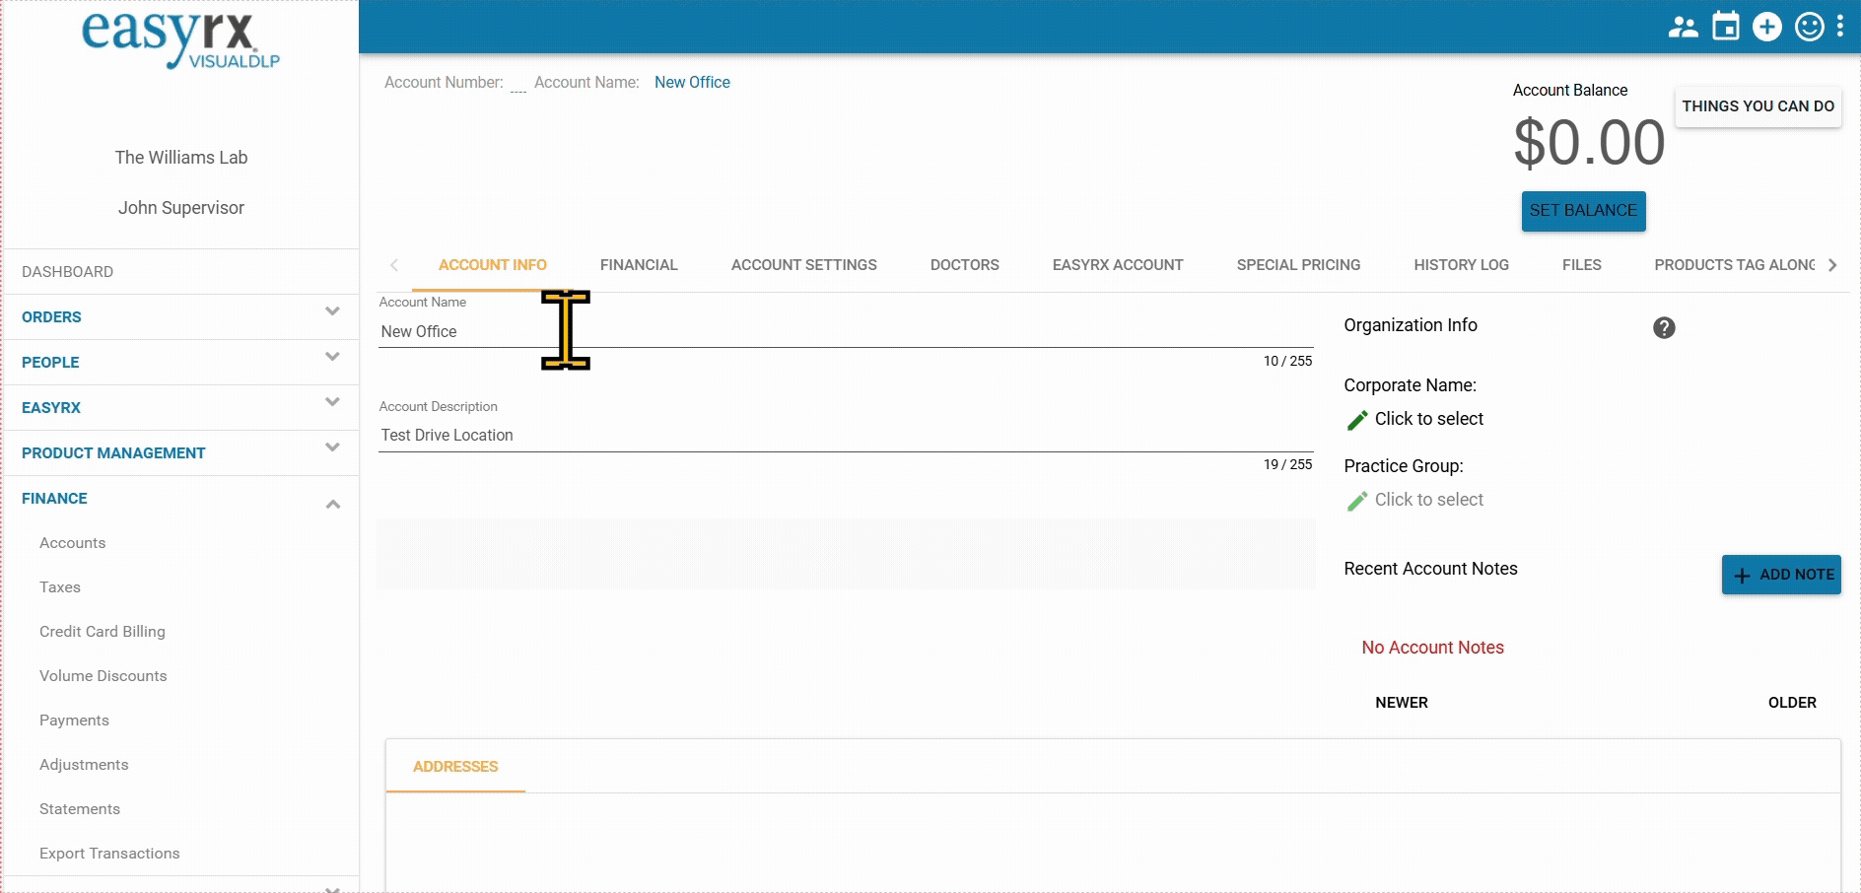Collapse the Finance sidebar section

click(x=332, y=503)
